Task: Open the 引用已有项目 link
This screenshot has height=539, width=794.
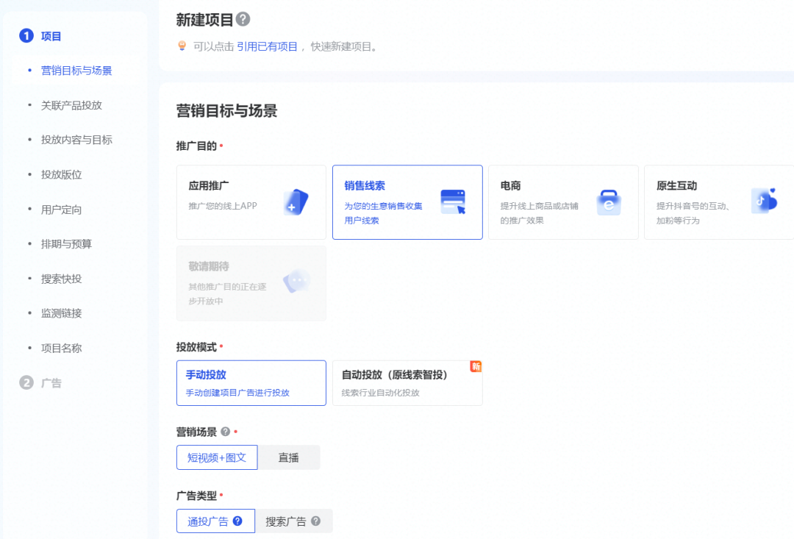Action: (x=267, y=46)
